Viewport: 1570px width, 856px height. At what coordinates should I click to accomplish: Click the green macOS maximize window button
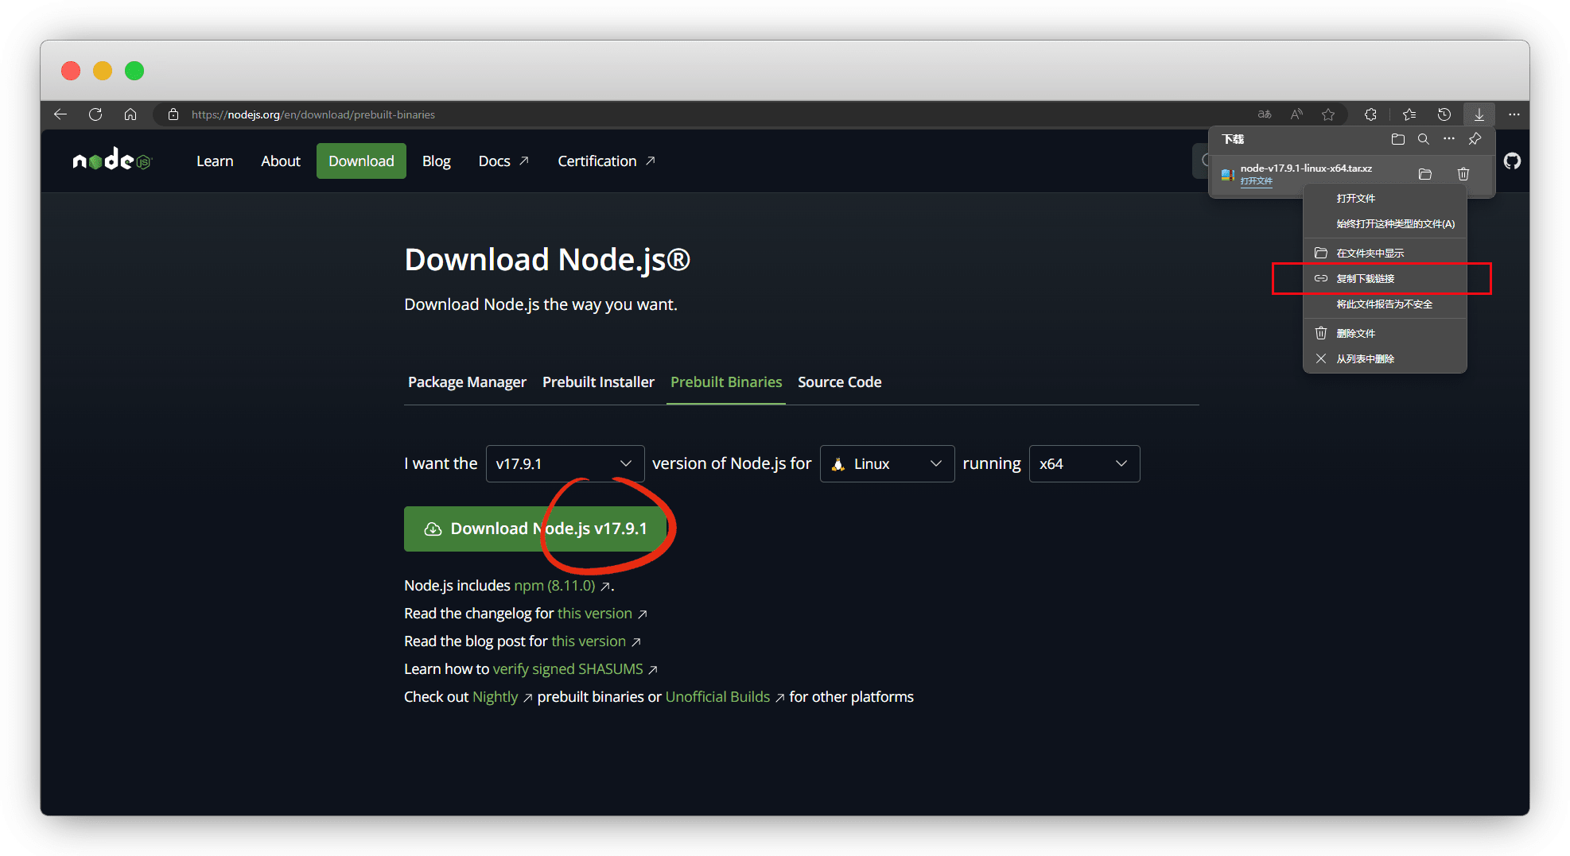click(x=134, y=71)
